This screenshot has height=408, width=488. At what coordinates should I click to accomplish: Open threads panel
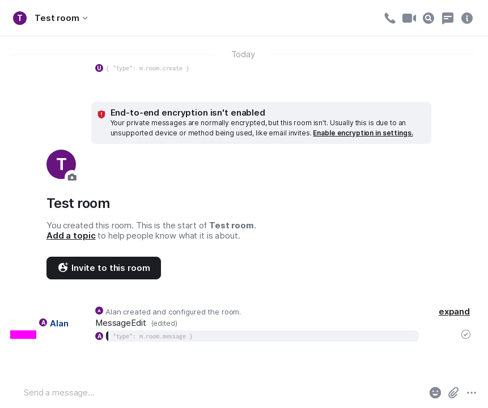pyautogui.click(x=448, y=18)
